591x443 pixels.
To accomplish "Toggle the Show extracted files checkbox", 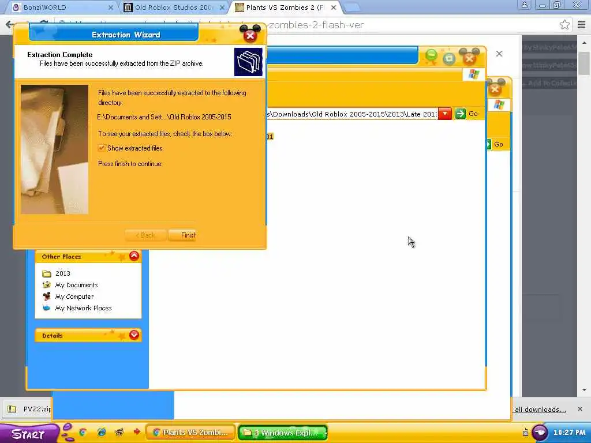I will [x=102, y=148].
